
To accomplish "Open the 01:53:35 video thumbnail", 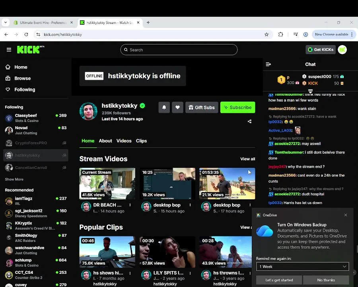I will 227,183.
